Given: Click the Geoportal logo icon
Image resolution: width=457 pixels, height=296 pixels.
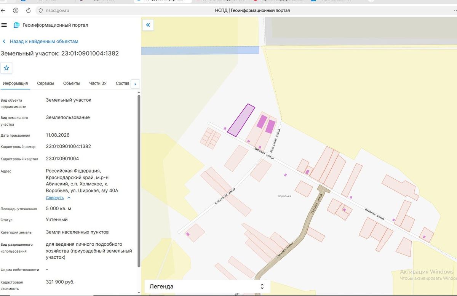Looking at the screenshot, I should point(16,25).
